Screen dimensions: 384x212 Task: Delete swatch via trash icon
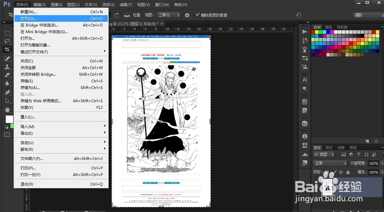(376, 141)
